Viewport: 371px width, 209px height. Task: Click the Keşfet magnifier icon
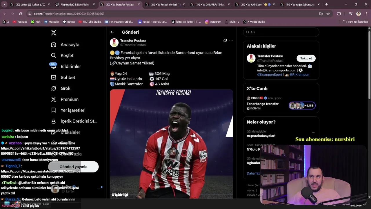coord(54,55)
